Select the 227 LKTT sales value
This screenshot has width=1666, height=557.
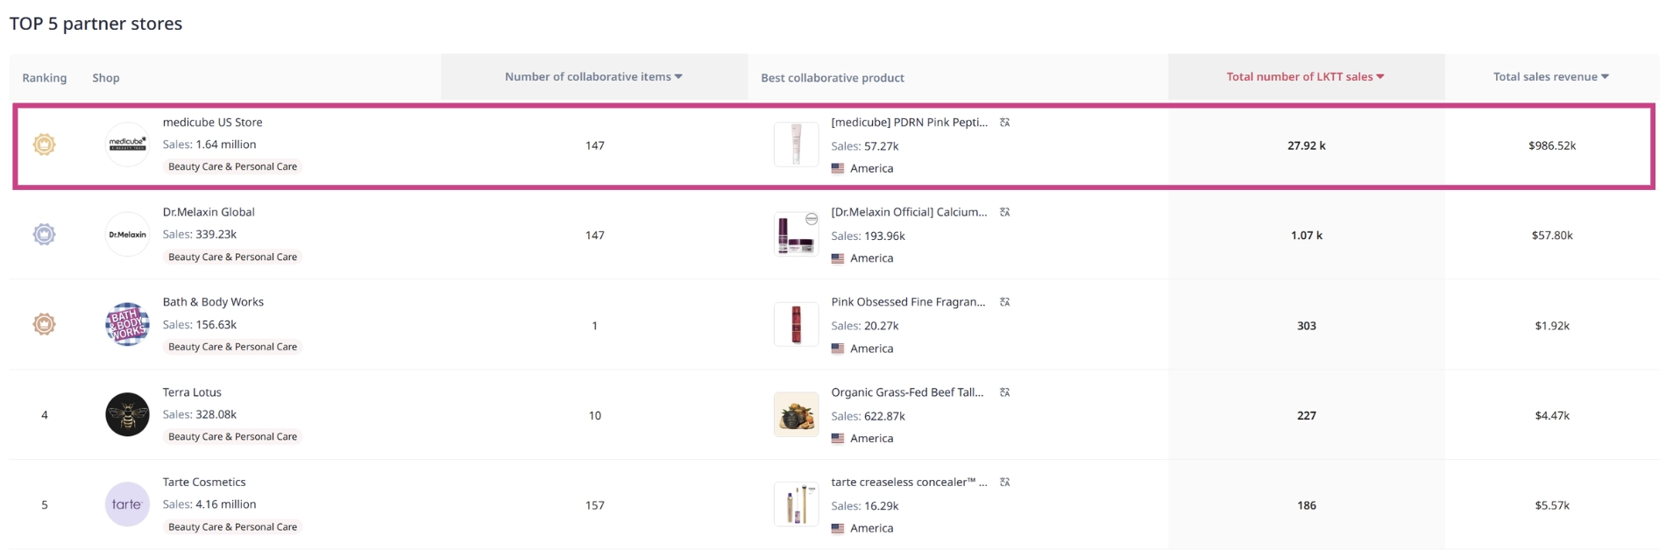[1306, 416]
